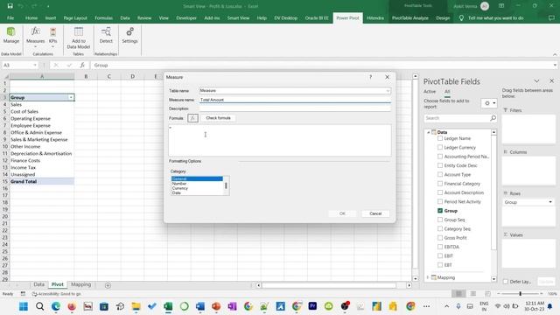Viewport: 560px width, 315px height.
Task: Enable Defer Layout Update checkbox
Action: coord(506,282)
